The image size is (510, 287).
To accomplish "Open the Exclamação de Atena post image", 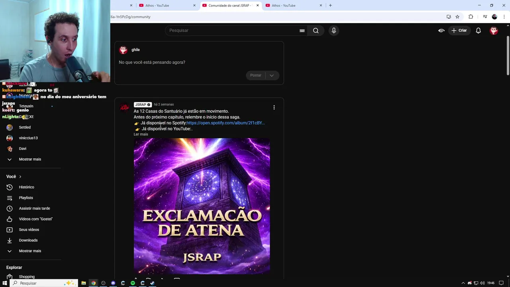I will pyautogui.click(x=202, y=206).
